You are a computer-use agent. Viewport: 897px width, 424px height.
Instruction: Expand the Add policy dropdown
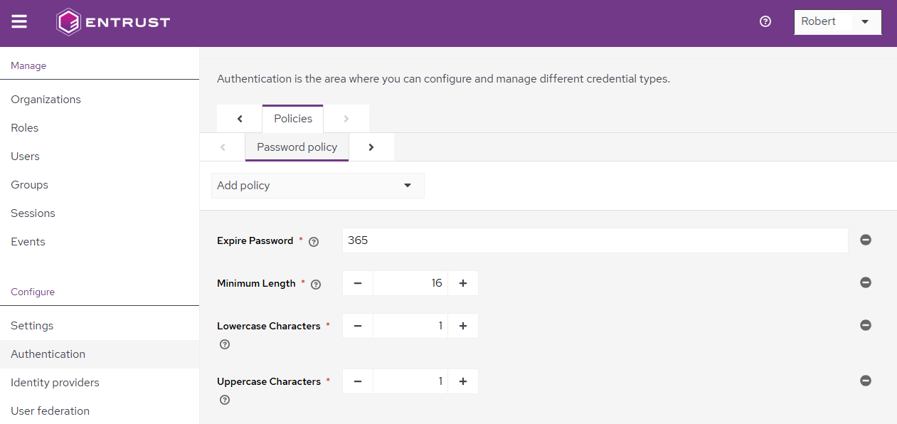click(x=317, y=186)
